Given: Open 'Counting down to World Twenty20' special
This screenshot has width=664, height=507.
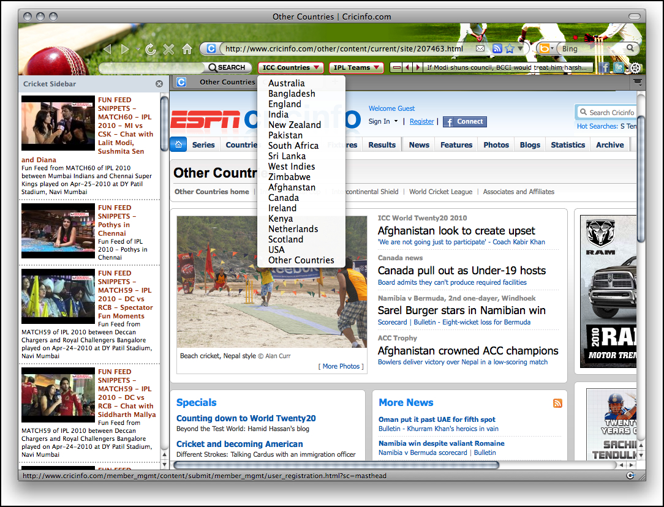Looking at the screenshot, I should click(x=246, y=419).
